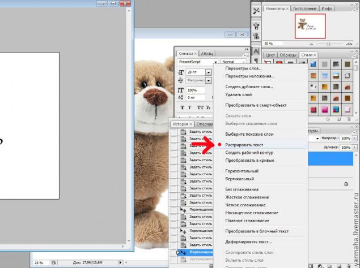Click the Character panel 'A|' dock icon
Viewport: 360px width, 268px height.
[x=256, y=51]
